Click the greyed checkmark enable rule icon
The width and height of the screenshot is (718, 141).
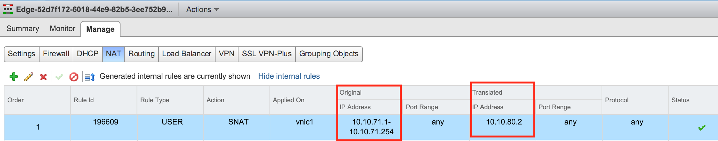coord(59,77)
